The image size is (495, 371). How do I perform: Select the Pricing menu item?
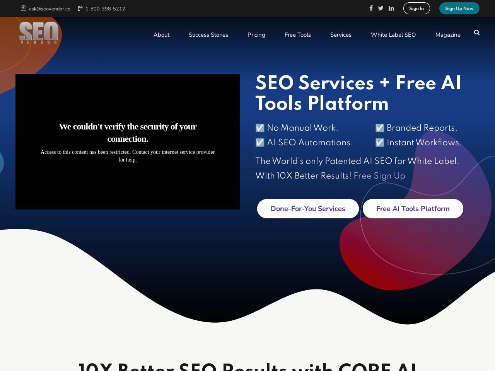click(256, 35)
